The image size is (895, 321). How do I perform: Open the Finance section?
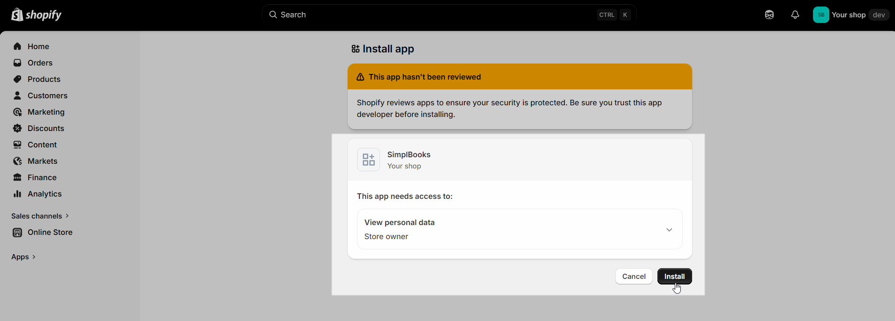click(x=42, y=177)
